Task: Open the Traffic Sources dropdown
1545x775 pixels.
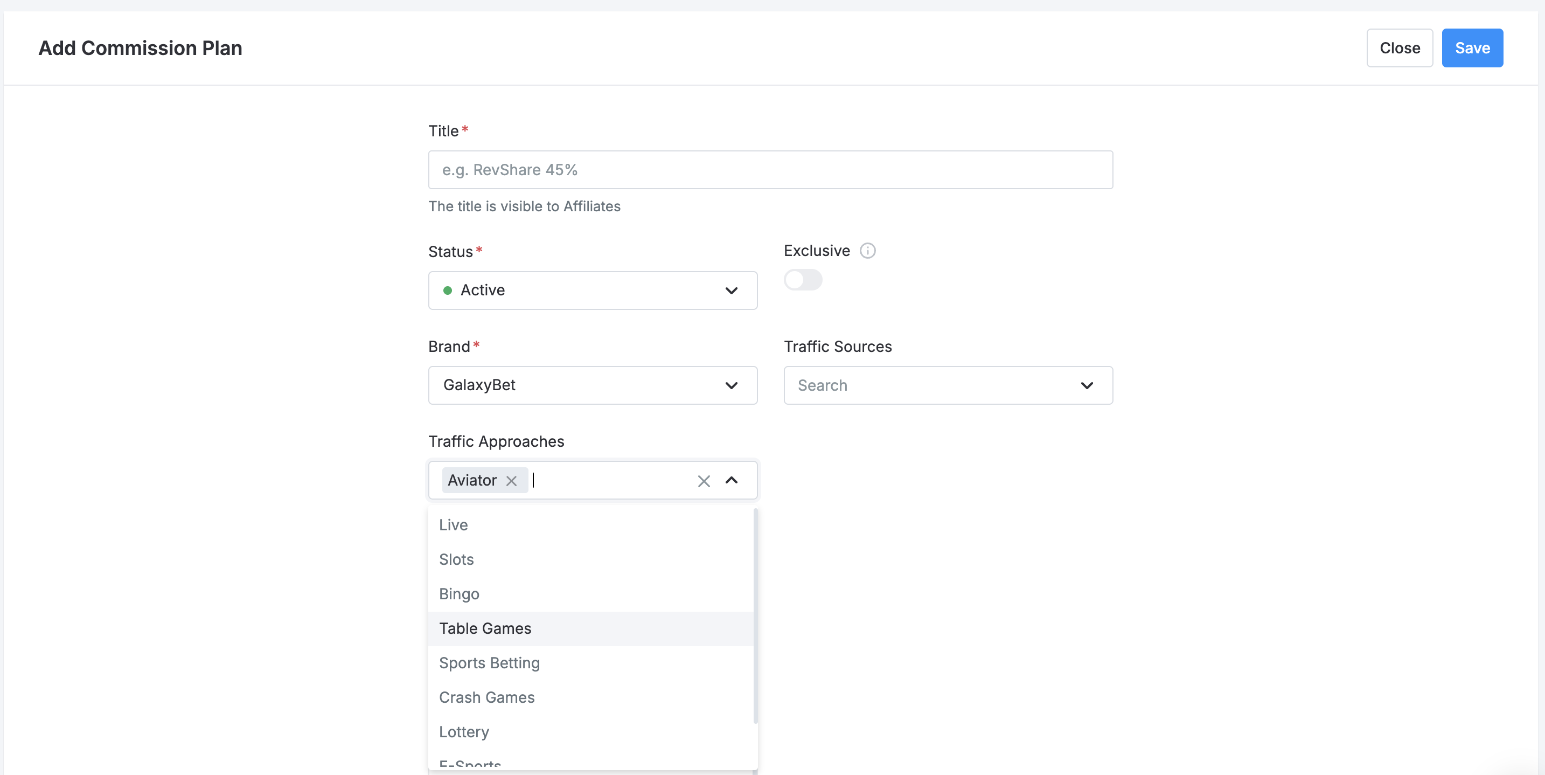Action: coord(948,385)
